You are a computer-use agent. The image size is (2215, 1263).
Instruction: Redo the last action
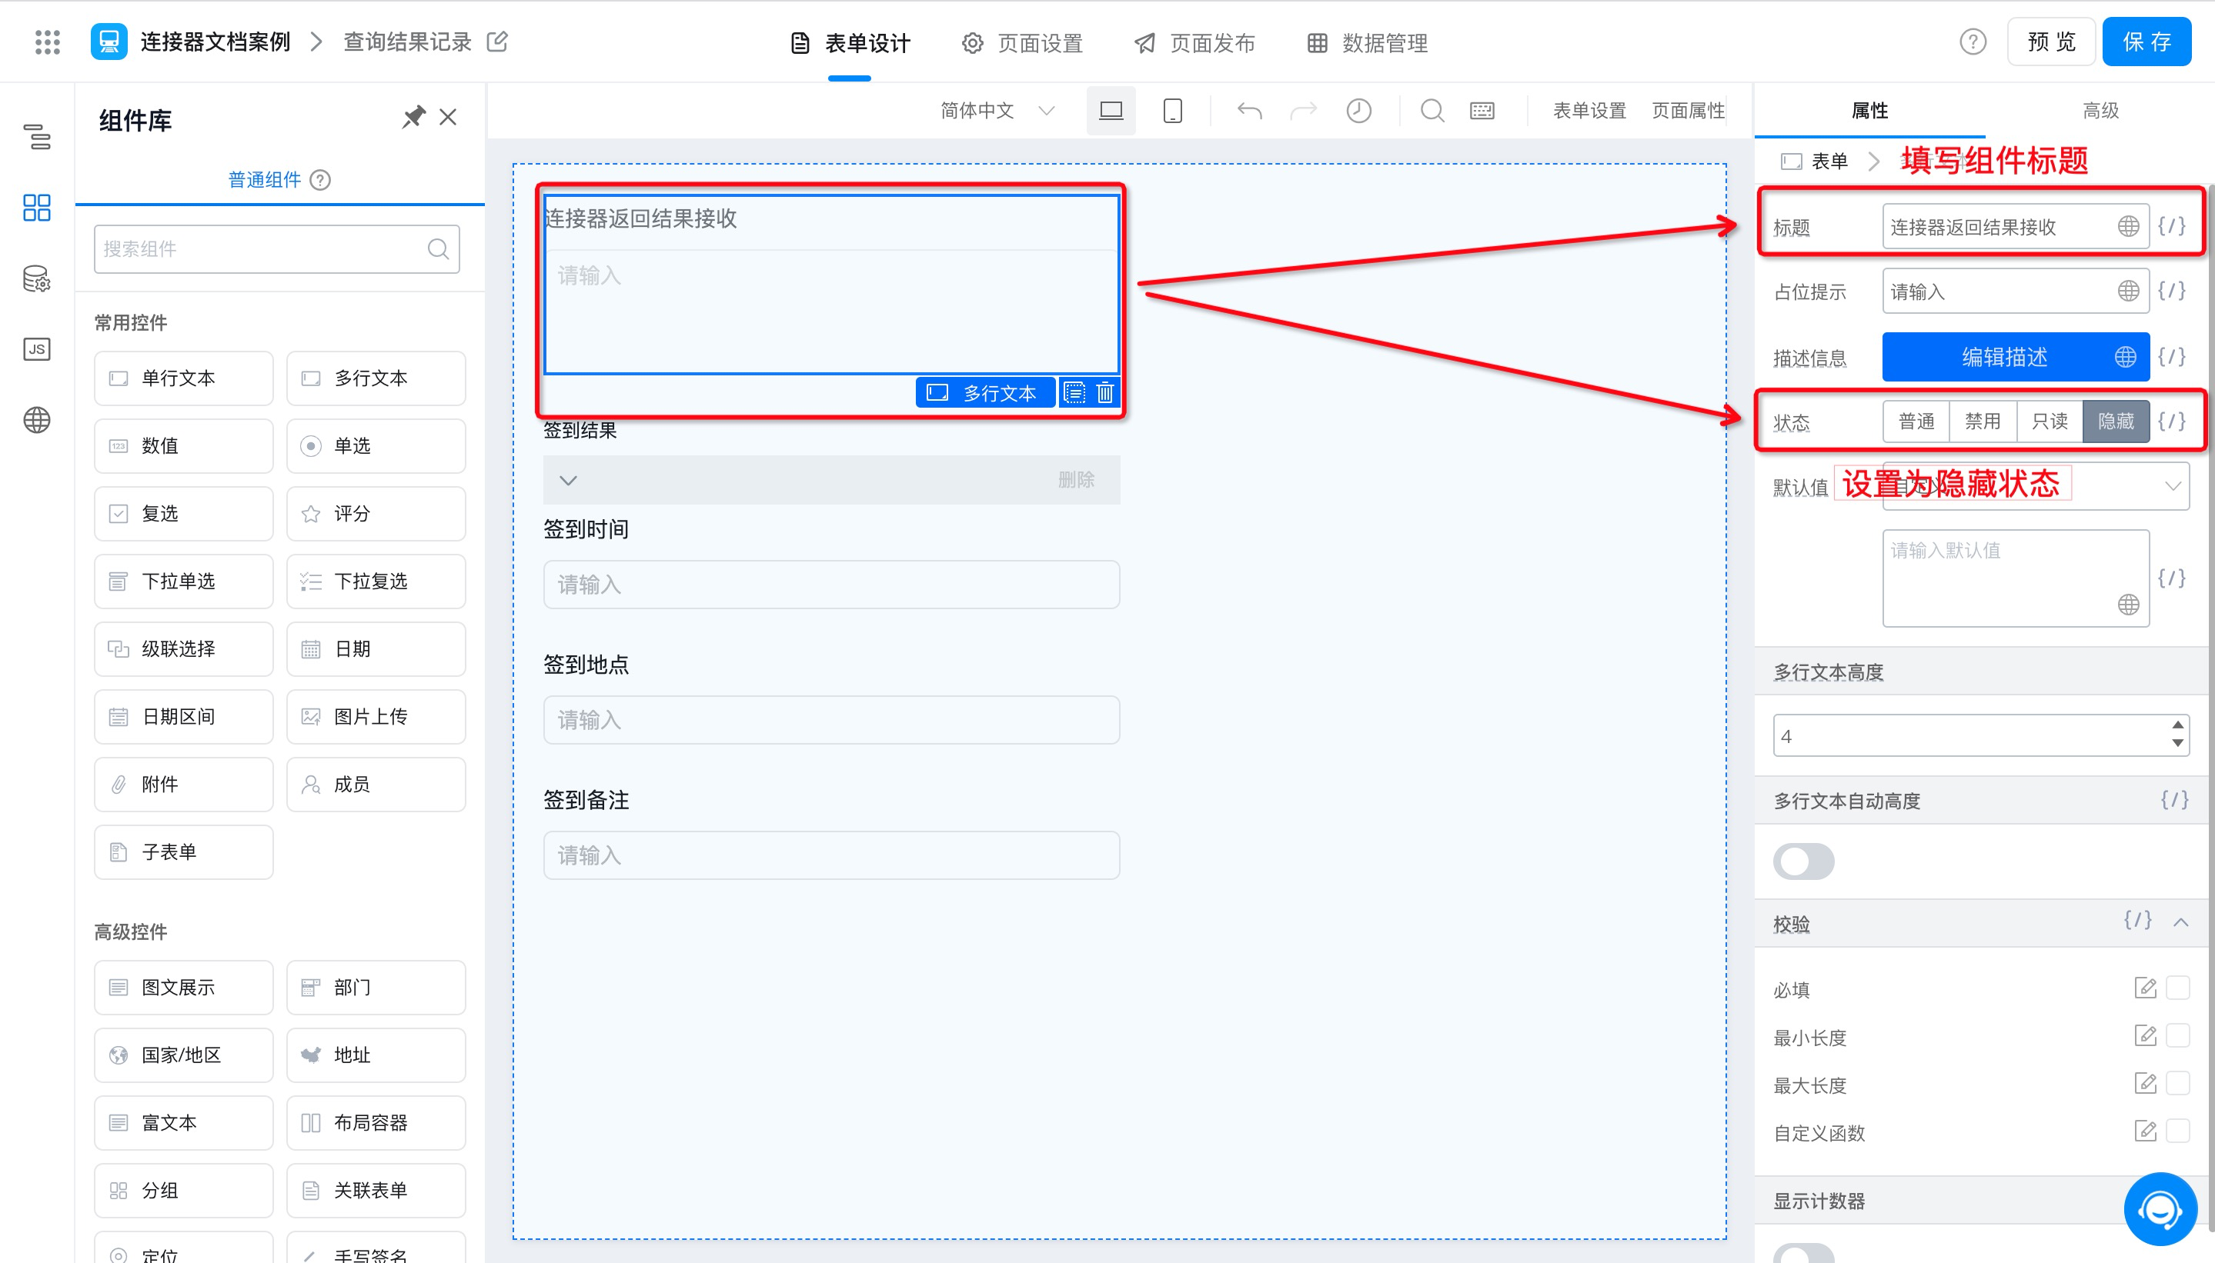point(1304,110)
